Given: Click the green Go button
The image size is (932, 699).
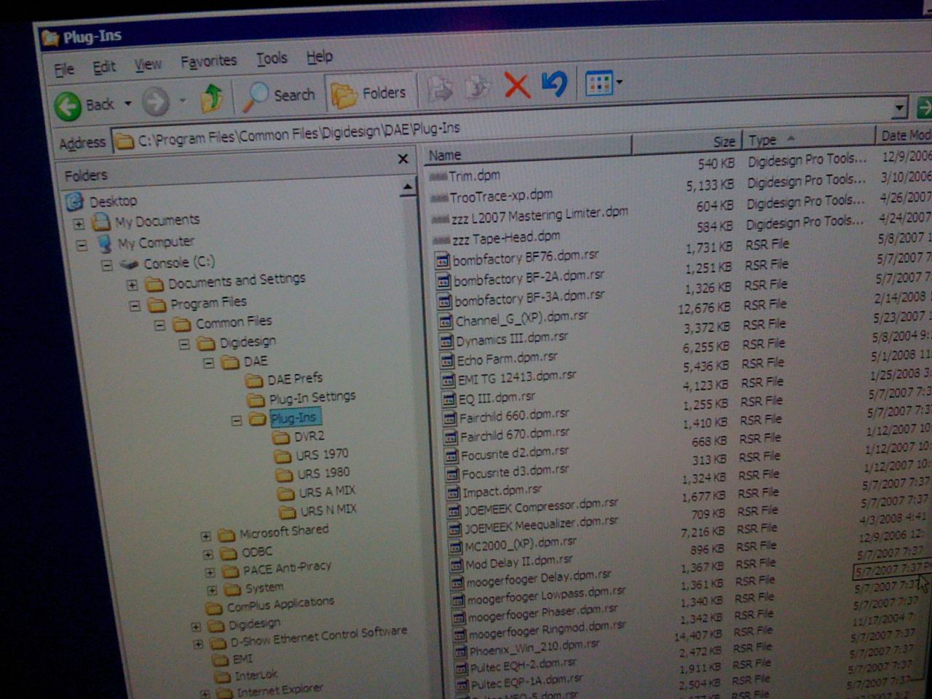Looking at the screenshot, I should click(924, 108).
